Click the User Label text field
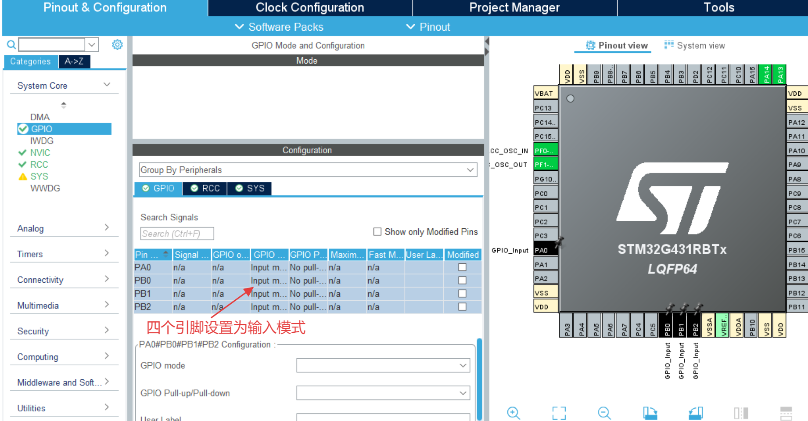808x421 pixels. (x=383, y=417)
